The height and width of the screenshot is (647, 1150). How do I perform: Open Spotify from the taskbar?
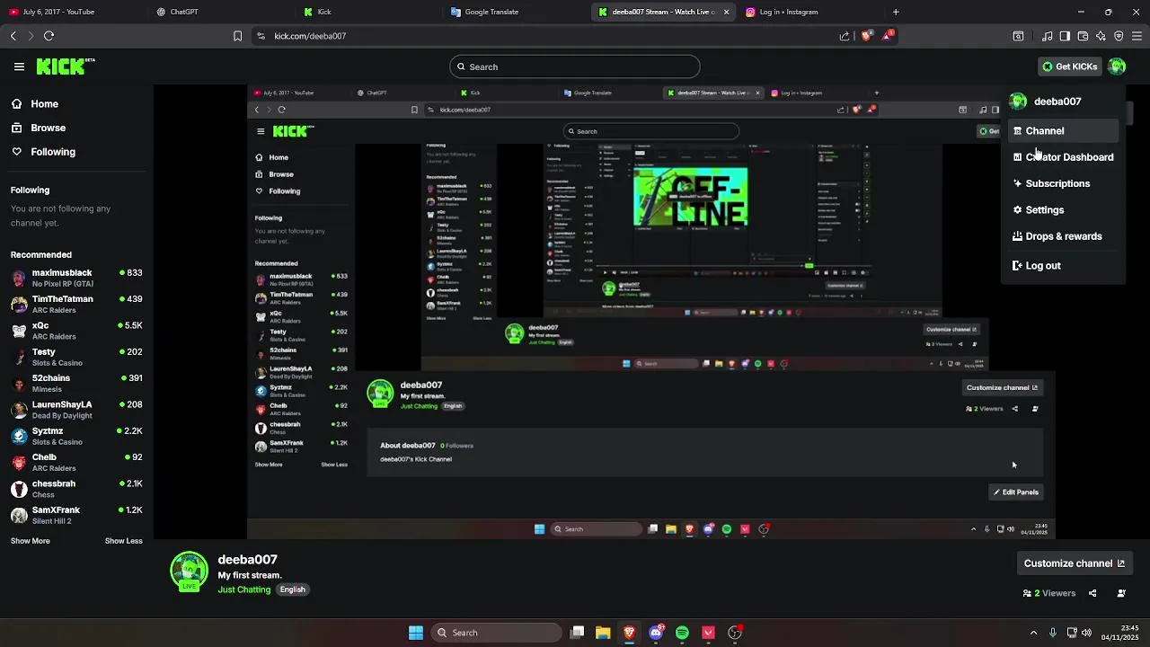[x=682, y=633]
